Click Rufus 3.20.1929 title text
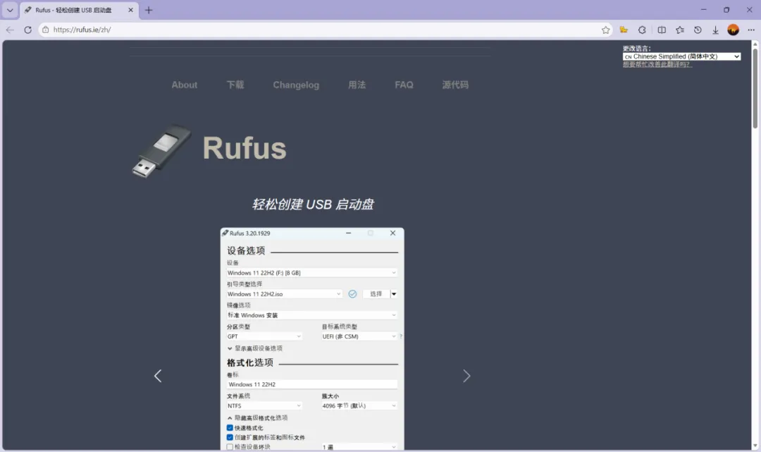761x452 pixels. click(x=250, y=233)
